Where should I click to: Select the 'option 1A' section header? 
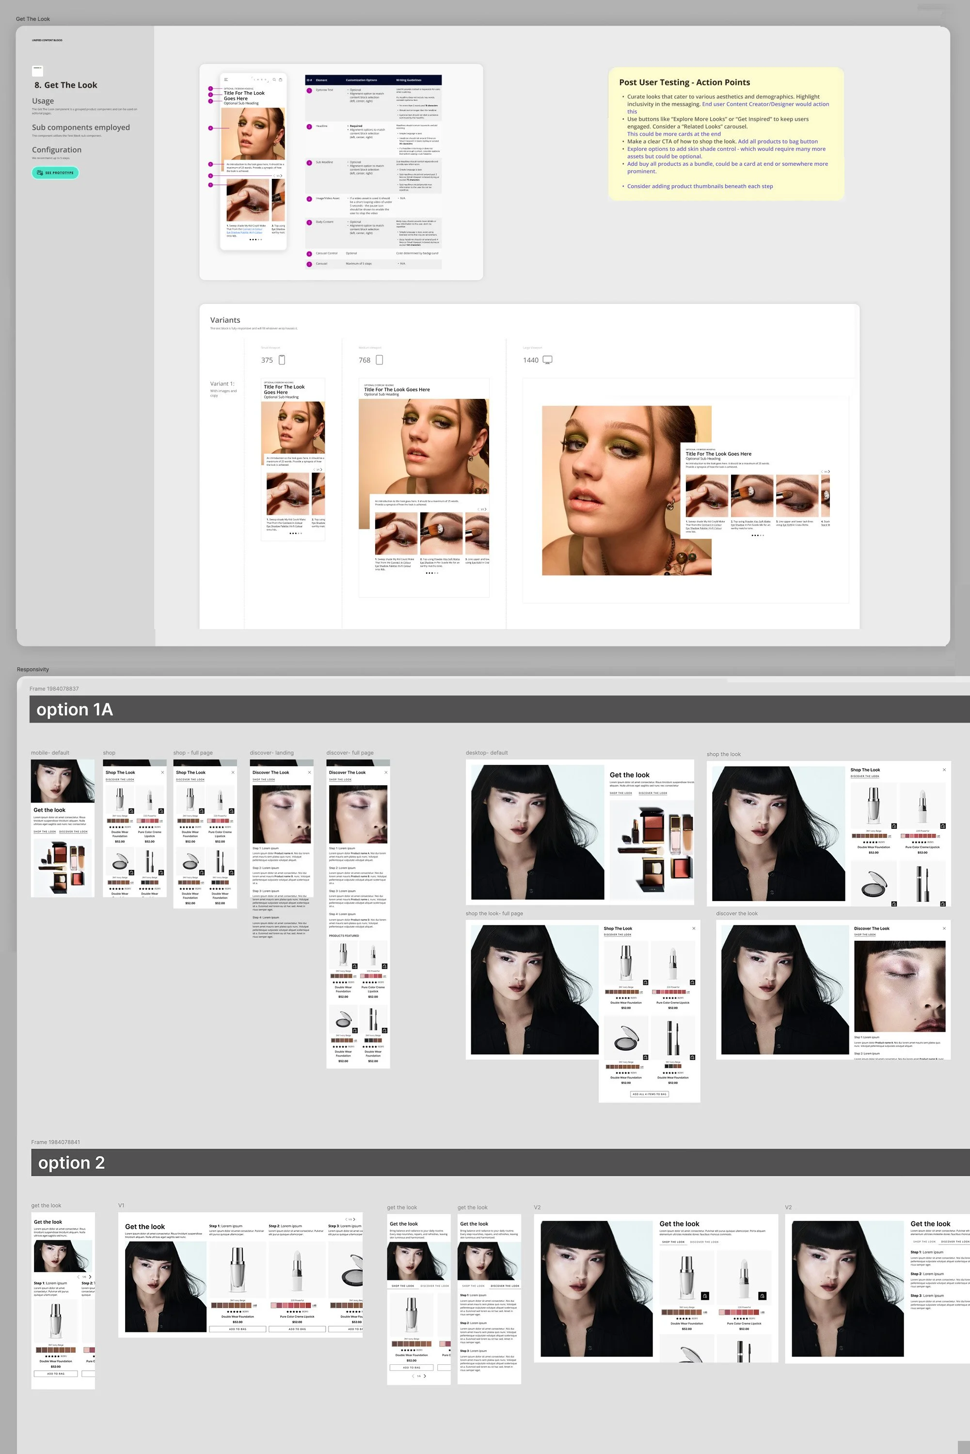point(74,710)
